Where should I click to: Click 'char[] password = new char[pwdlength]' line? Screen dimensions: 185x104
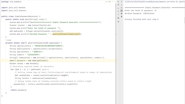(x=29, y=61)
